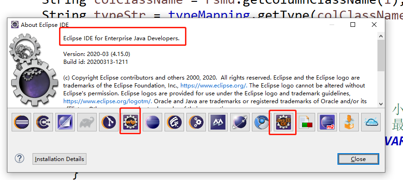Screen dimensions: 403x180
Task: Open the Installation Details dialog
Action: [59, 159]
